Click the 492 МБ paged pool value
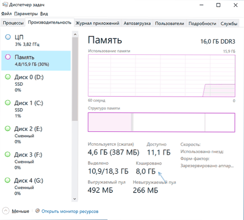 (x=100, y=190)
